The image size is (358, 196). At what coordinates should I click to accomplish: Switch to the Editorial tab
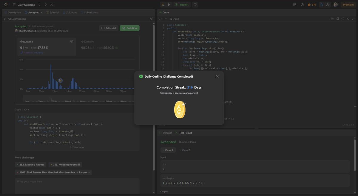53,12
